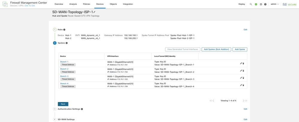
Task: Open the Branch-1 device link
Action: click(x=64, y=62)
